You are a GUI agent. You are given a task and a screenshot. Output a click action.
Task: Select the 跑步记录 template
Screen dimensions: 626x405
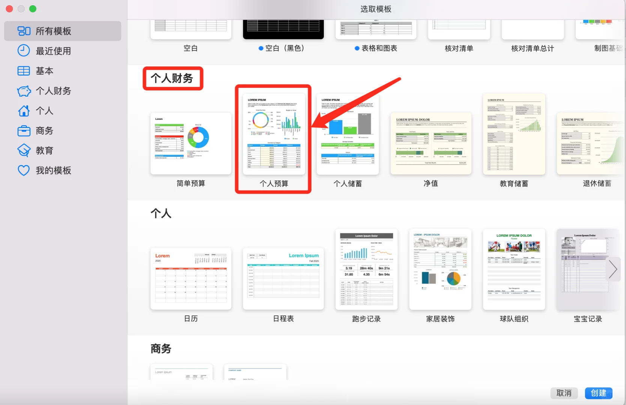click(x=366, y=269)
